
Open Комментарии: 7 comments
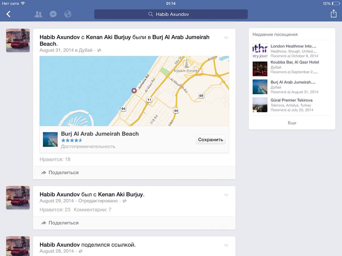pyautogui.click(x=93, y=210)
